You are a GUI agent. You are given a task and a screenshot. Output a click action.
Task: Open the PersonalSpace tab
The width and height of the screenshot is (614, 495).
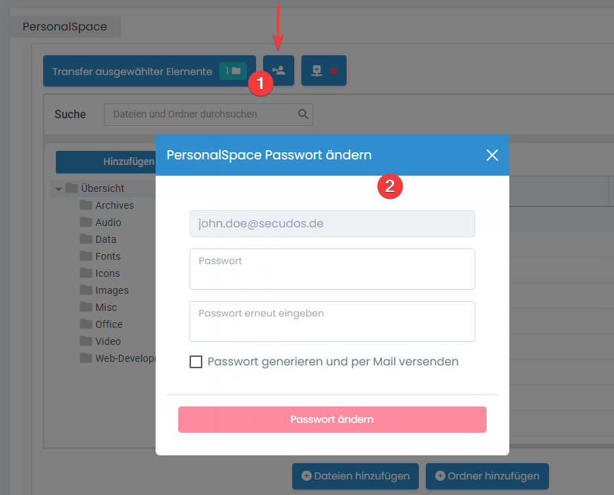tap(65, 27)
